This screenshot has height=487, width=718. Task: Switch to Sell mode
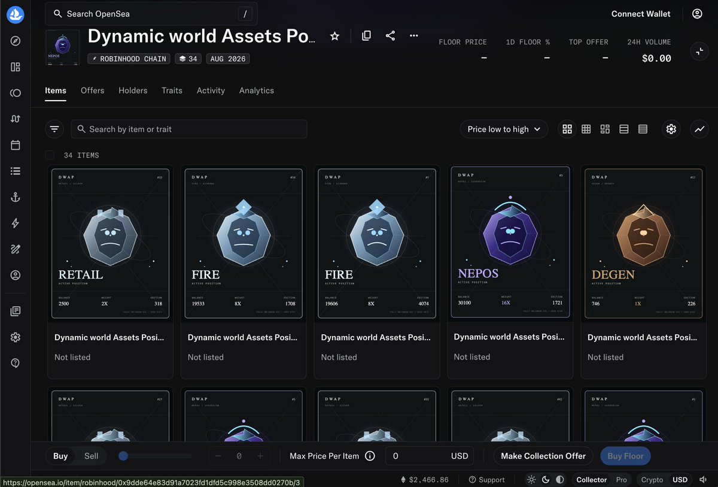click(92, 456)
